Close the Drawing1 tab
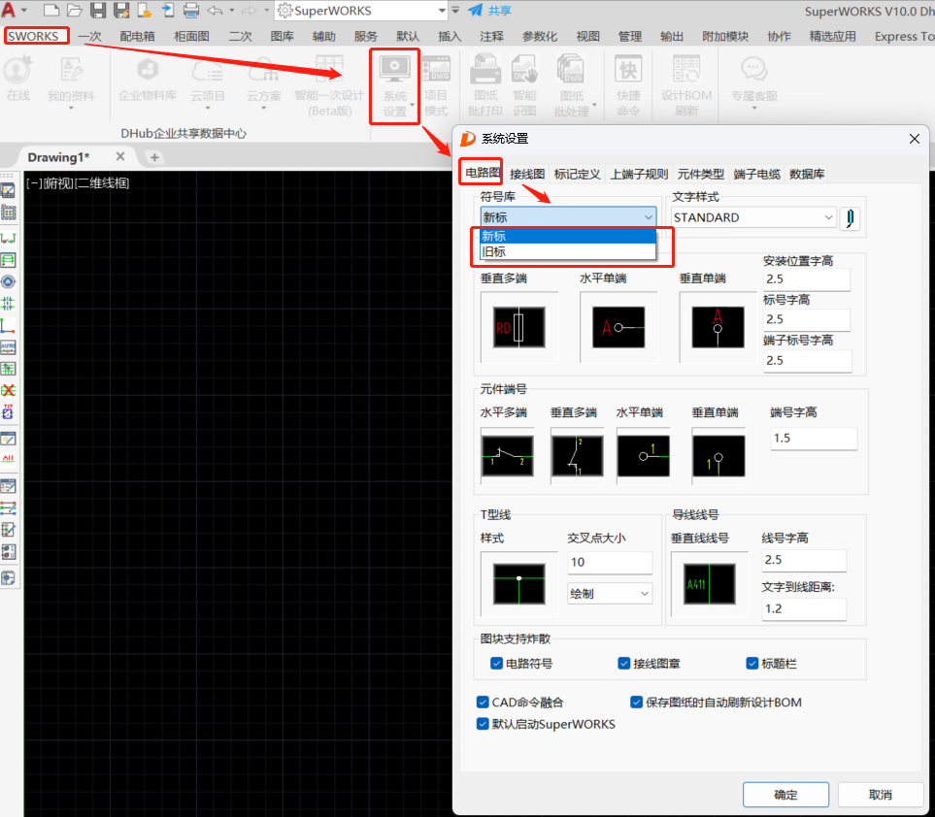935x817 pixels. [119, 157]
